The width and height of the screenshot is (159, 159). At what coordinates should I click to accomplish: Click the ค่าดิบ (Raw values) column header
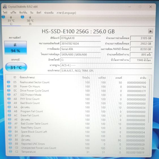point(143,78)
